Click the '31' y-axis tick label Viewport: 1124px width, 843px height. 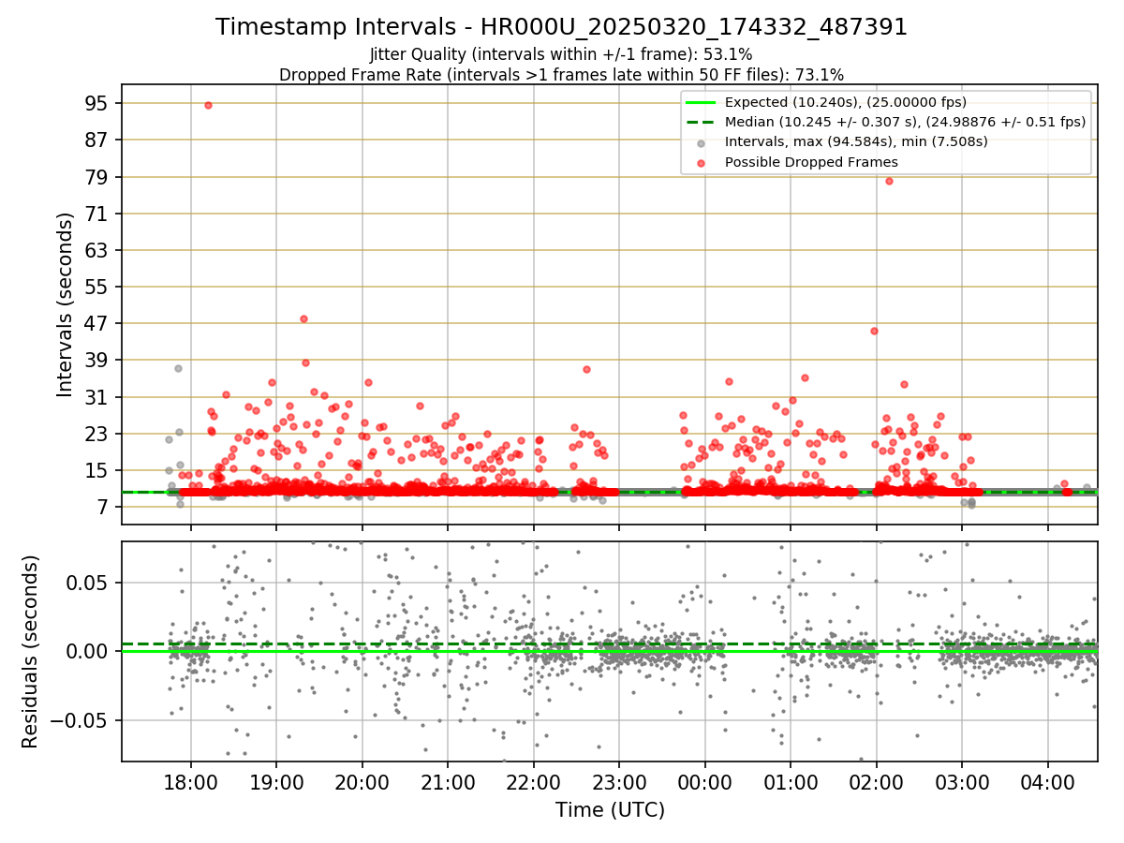pyautogui.click(x=98, y=397)
